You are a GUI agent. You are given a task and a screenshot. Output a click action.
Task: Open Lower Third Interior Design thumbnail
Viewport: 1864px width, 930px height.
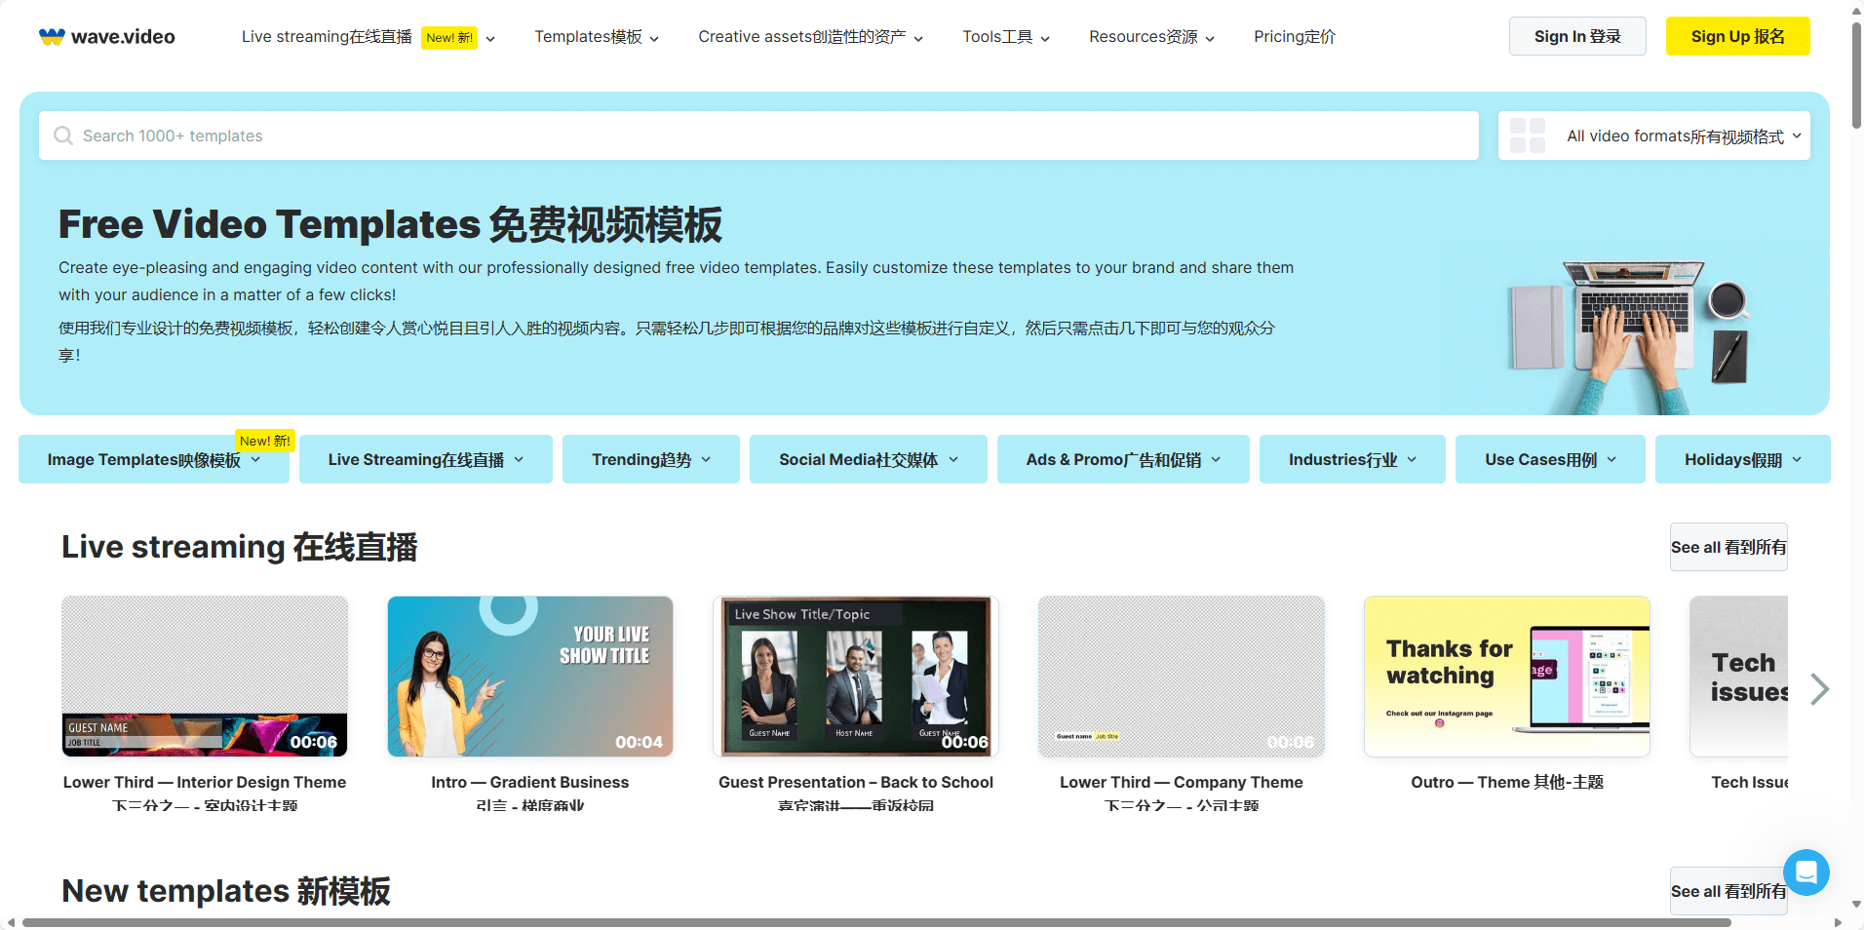(x=205, y=677)
